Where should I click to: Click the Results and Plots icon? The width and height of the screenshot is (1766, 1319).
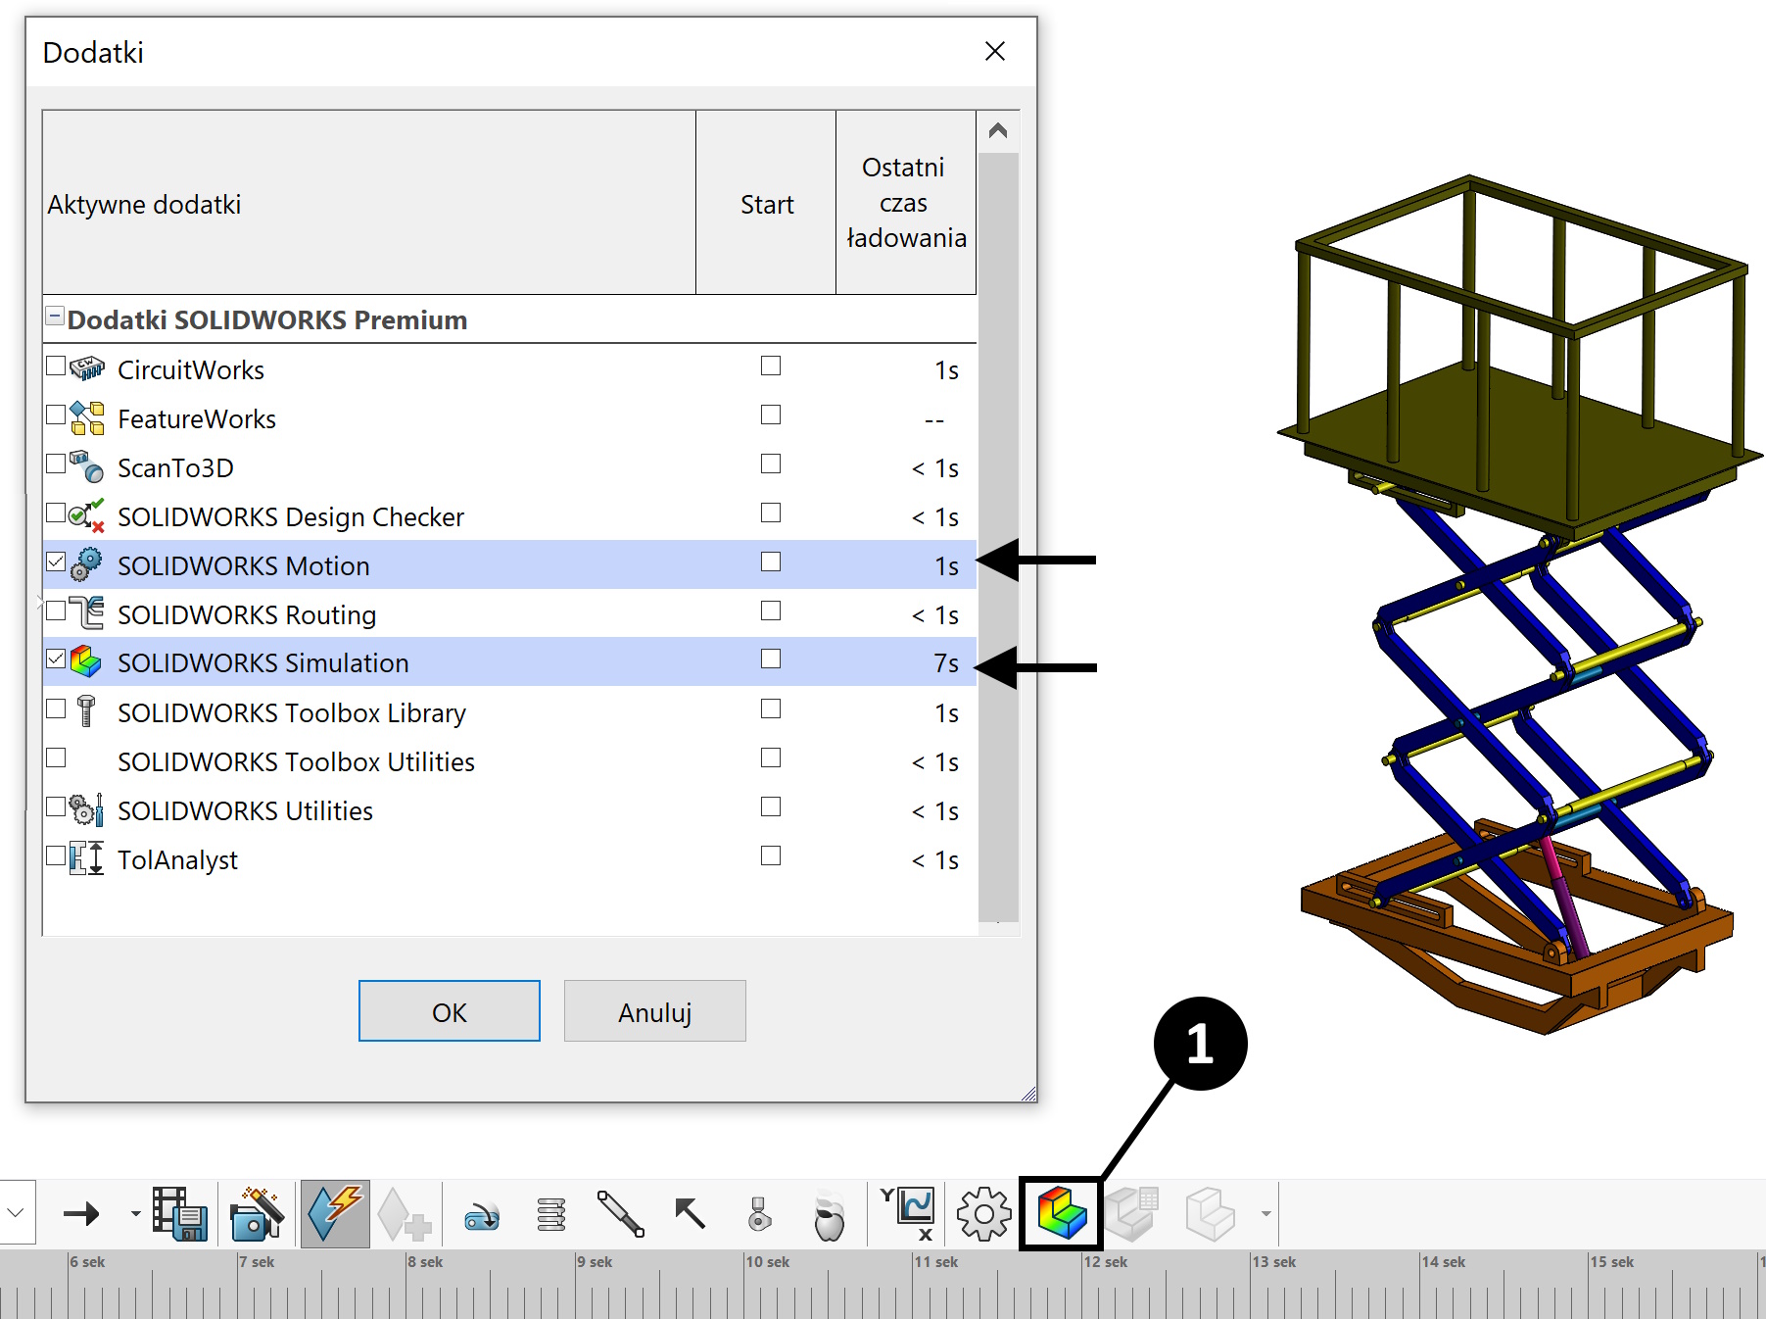pyautogui.click(x=910, y=1213)
